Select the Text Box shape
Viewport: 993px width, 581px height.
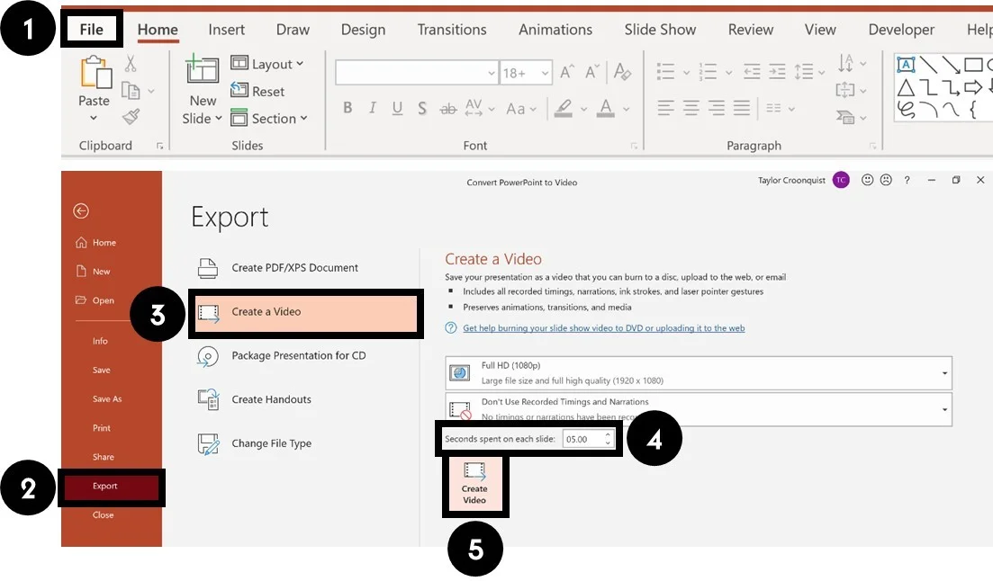(x=906, y=65)
